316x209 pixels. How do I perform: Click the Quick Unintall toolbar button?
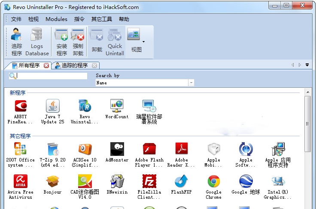[115, 42]
